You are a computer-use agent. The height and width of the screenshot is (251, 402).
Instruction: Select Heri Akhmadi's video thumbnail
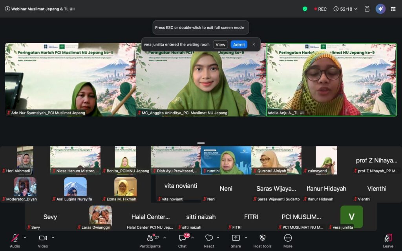pos(25,160)
